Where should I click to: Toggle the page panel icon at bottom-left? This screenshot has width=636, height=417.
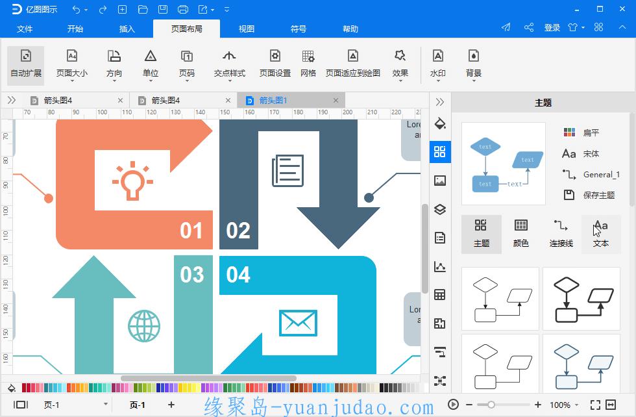point(21,405)
